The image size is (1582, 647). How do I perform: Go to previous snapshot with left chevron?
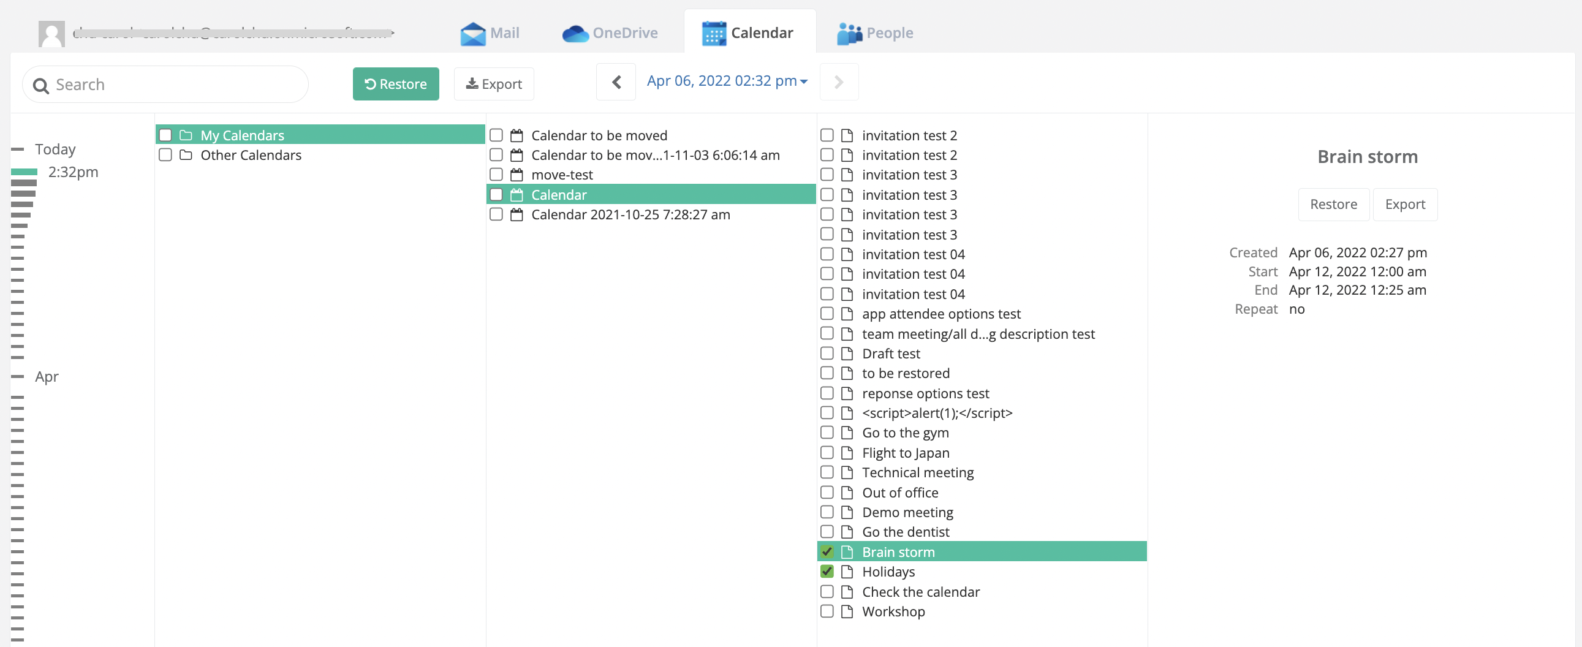coord(616,81)
